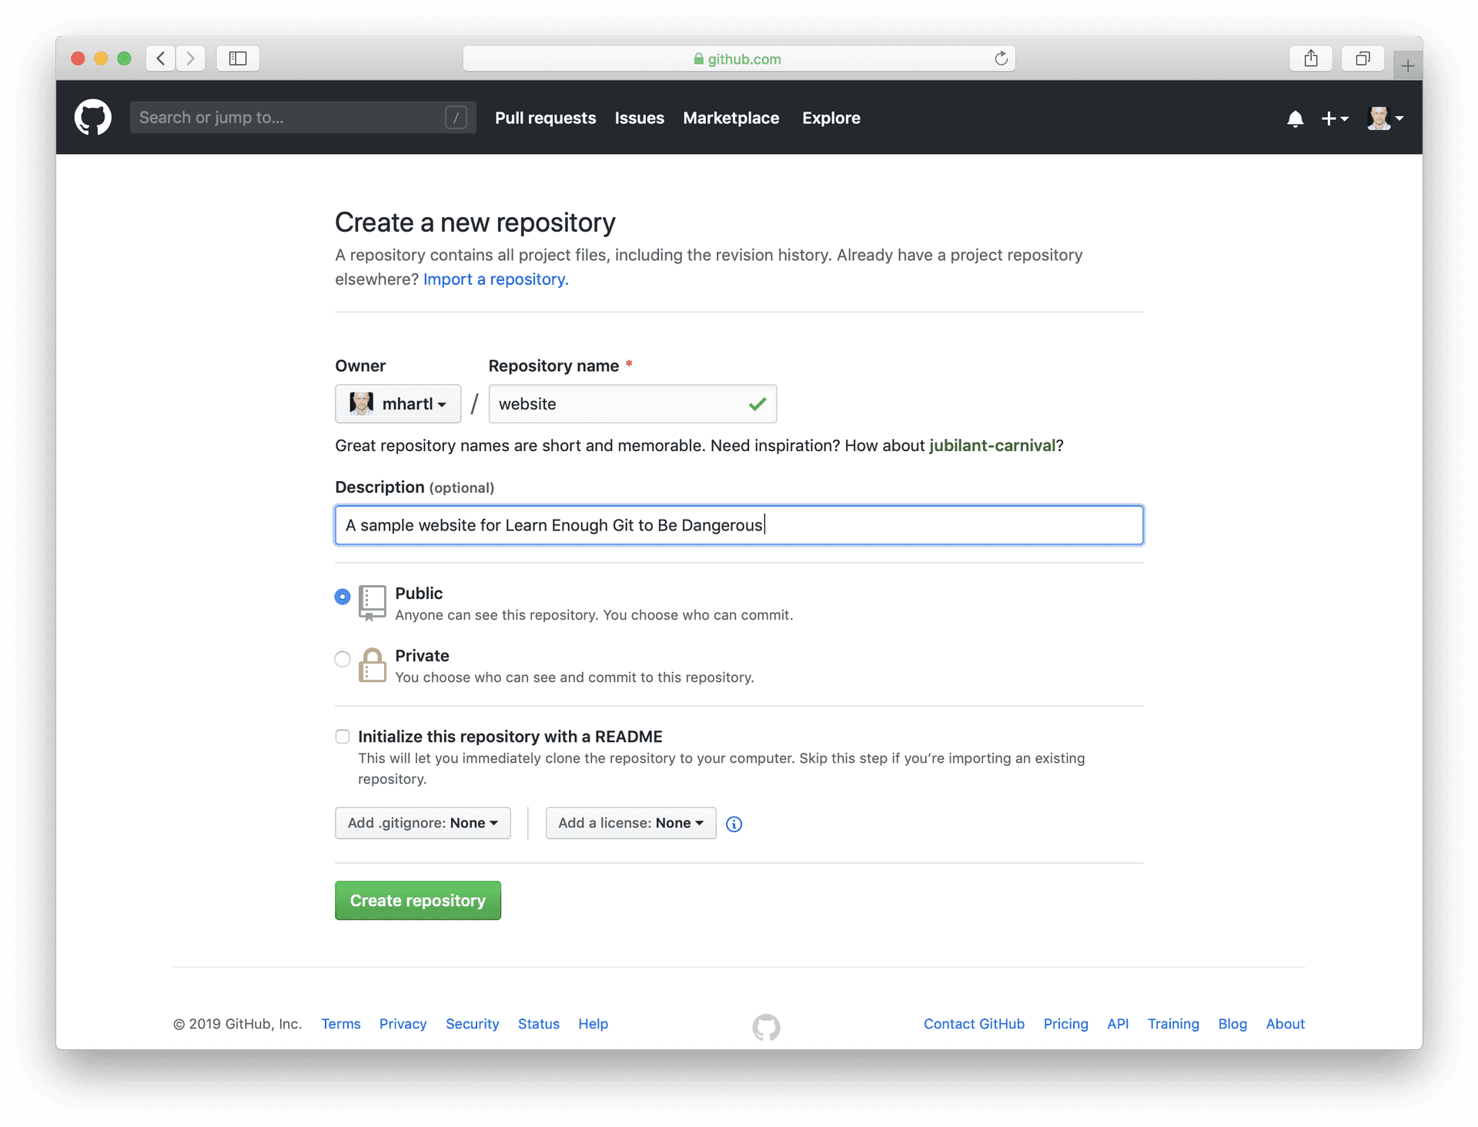
Task: Click the info icon next to license dropdown
Action: pos(736,823)
